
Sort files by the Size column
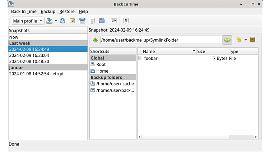coord(211,51)
